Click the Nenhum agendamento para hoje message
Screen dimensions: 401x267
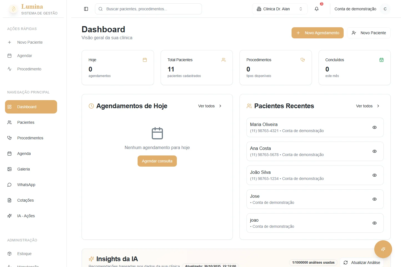157,147
